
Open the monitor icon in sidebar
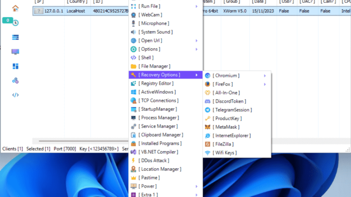(x=16, y=52)
